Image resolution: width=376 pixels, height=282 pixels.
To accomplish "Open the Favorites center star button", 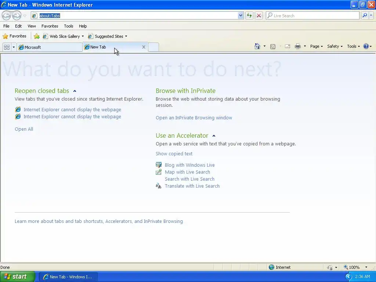I will click(14, 36).
